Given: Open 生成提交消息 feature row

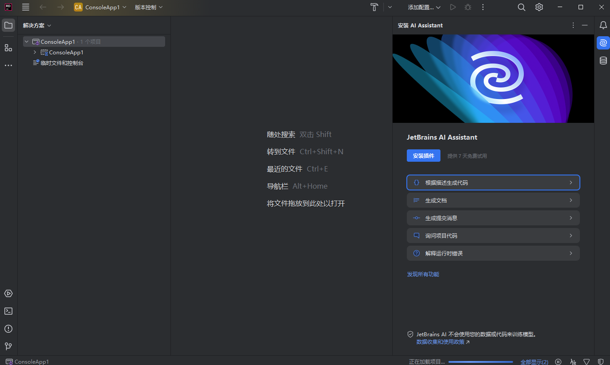Looking at the screenshot, I should (x=493, y=218).
